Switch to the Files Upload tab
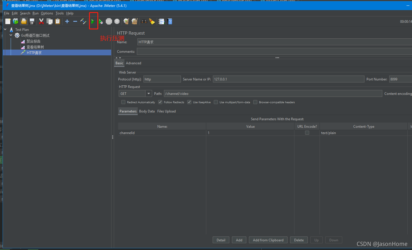The image size is (412, 250). 167,111
